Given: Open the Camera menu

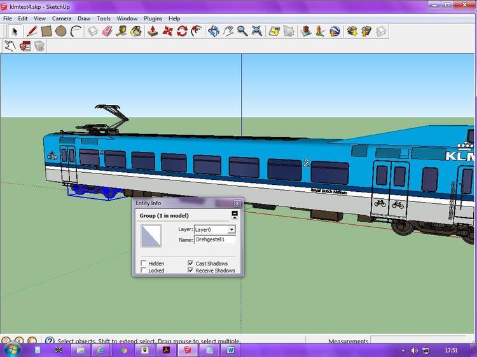Looking at the screenshot, I should tap(62, 18).
